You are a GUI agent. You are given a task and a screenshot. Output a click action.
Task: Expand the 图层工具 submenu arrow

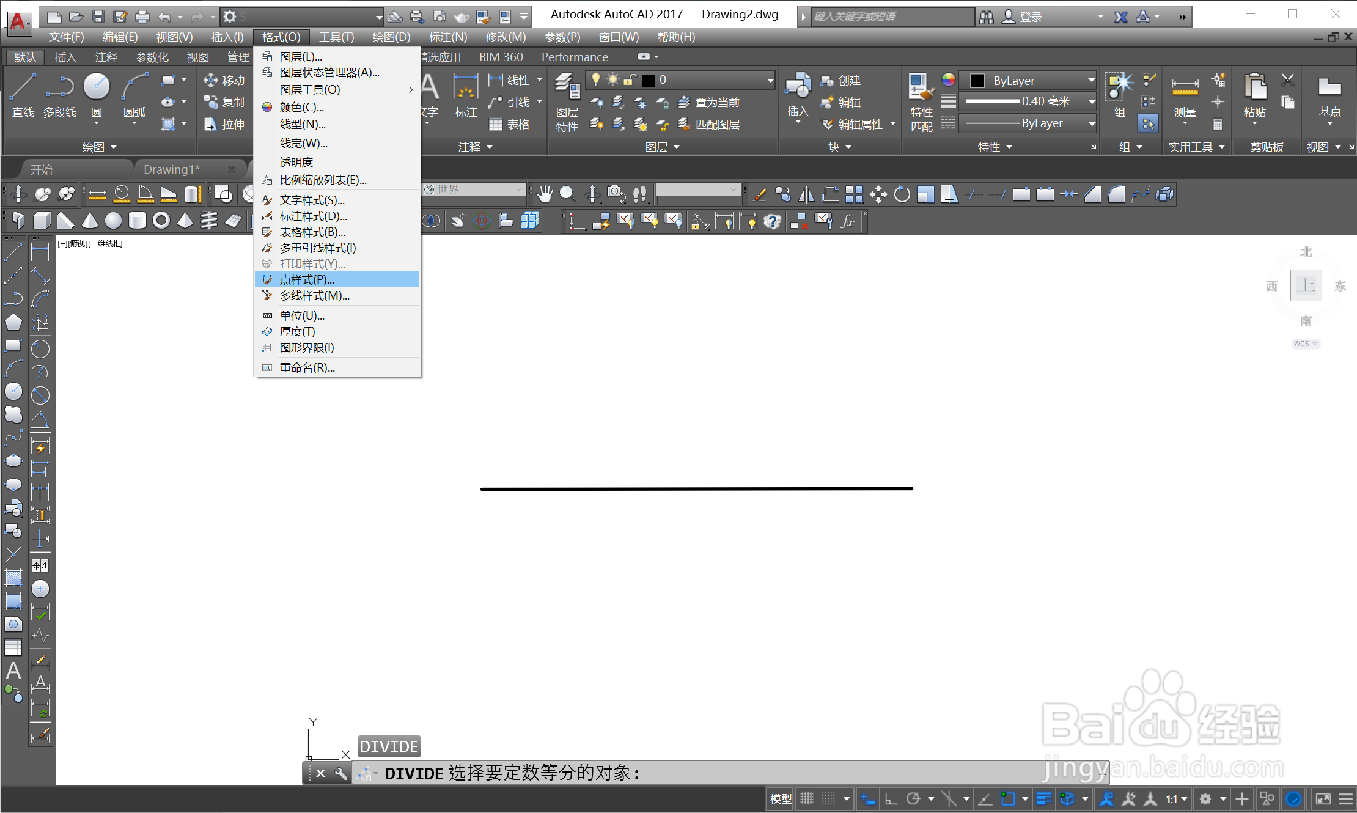[x=411, y=90]
